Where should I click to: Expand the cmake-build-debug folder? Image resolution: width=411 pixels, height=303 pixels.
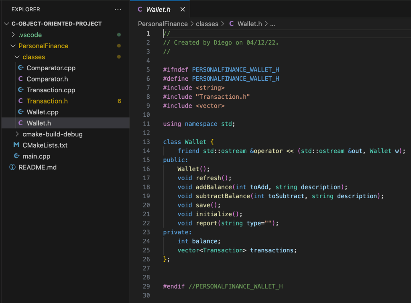pyautogui.click(x=17, y=134)
